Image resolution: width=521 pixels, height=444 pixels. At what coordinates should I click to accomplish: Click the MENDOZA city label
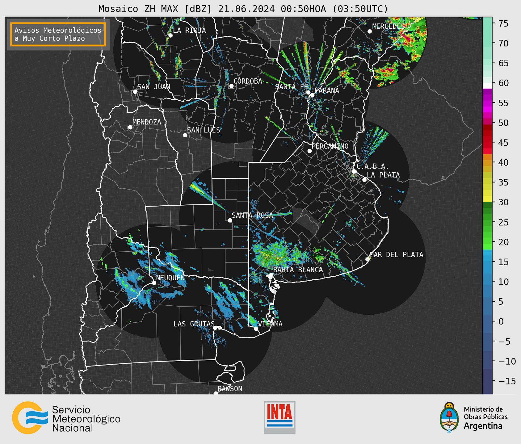point(147,122)
